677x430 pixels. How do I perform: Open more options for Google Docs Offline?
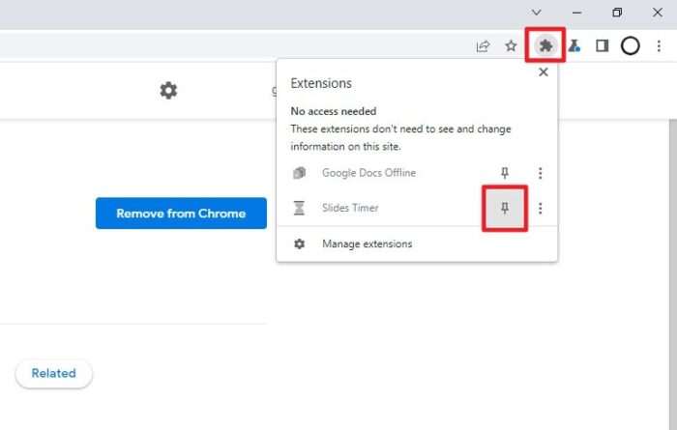(x=540, y=173)
